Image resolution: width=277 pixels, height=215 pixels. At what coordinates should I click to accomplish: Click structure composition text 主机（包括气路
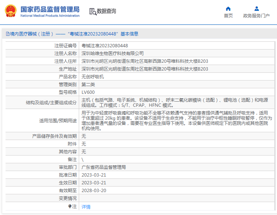175,103
